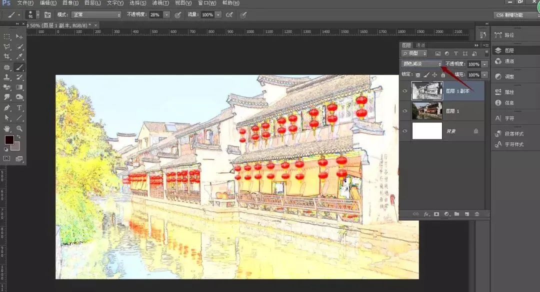Hide the 背景 layer
This screenshot has width=540, height=292.
tap(405, 131)
